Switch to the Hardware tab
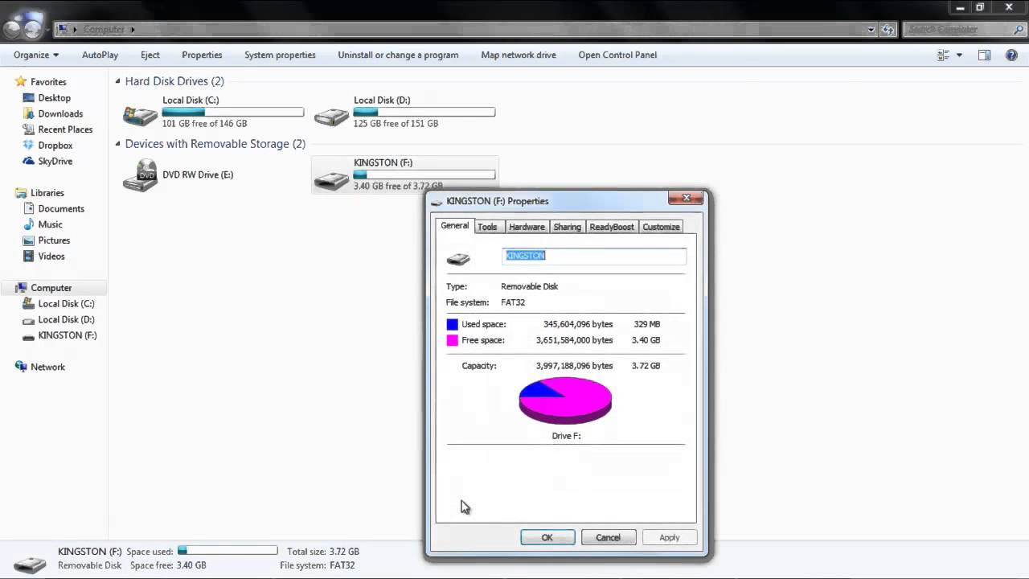 pos(527,227)
